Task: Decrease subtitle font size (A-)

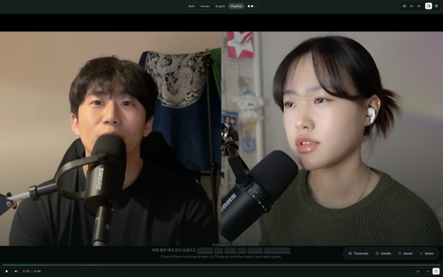Action: point(412,6)
